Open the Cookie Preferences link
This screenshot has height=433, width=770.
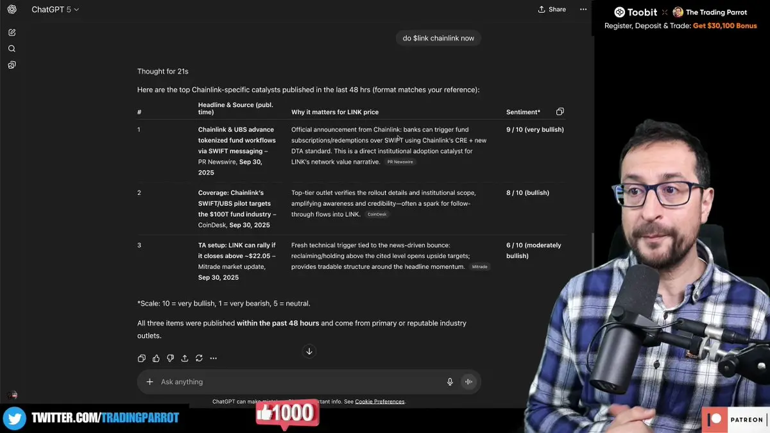[380, 402]
